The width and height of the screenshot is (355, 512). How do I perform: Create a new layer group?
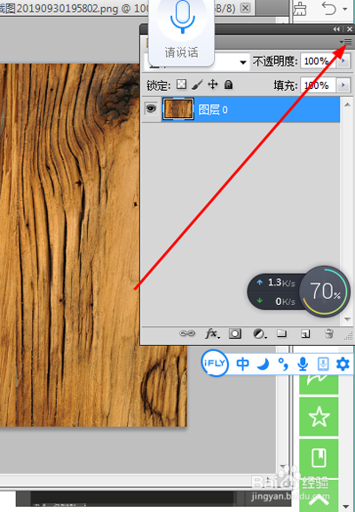(x=281, y=333)
